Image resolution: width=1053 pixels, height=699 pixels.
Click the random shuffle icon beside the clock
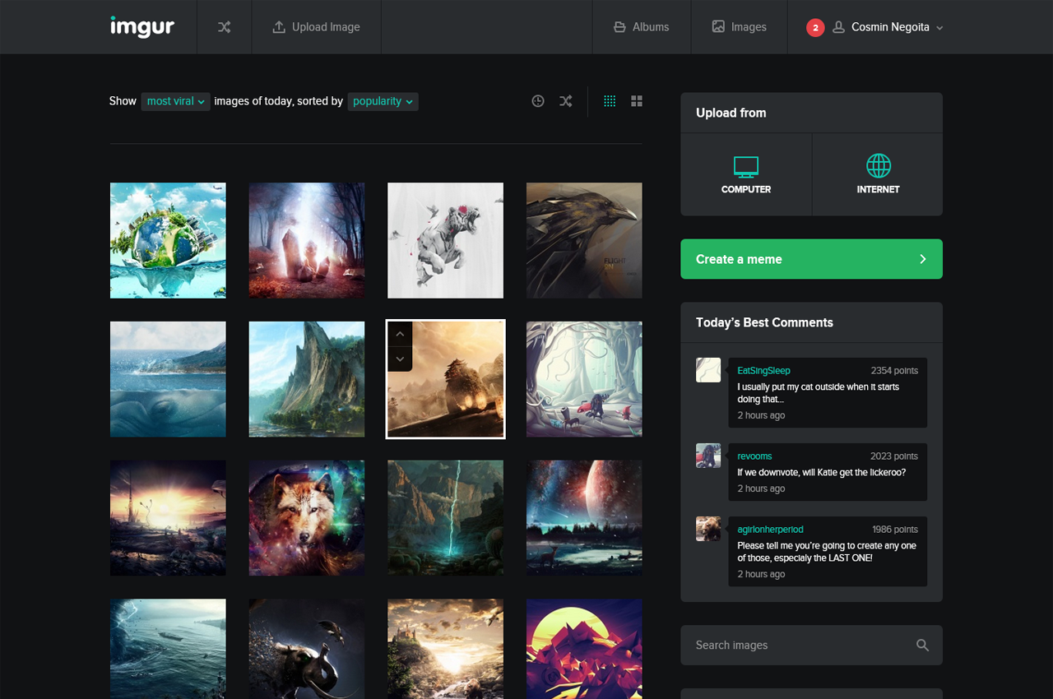click(566, 101)
